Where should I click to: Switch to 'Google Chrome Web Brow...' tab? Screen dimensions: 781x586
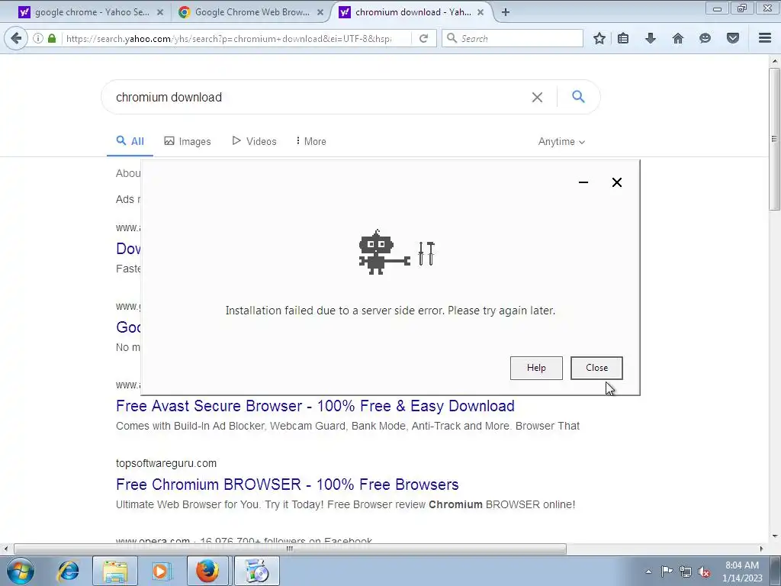tap(252, 12)
